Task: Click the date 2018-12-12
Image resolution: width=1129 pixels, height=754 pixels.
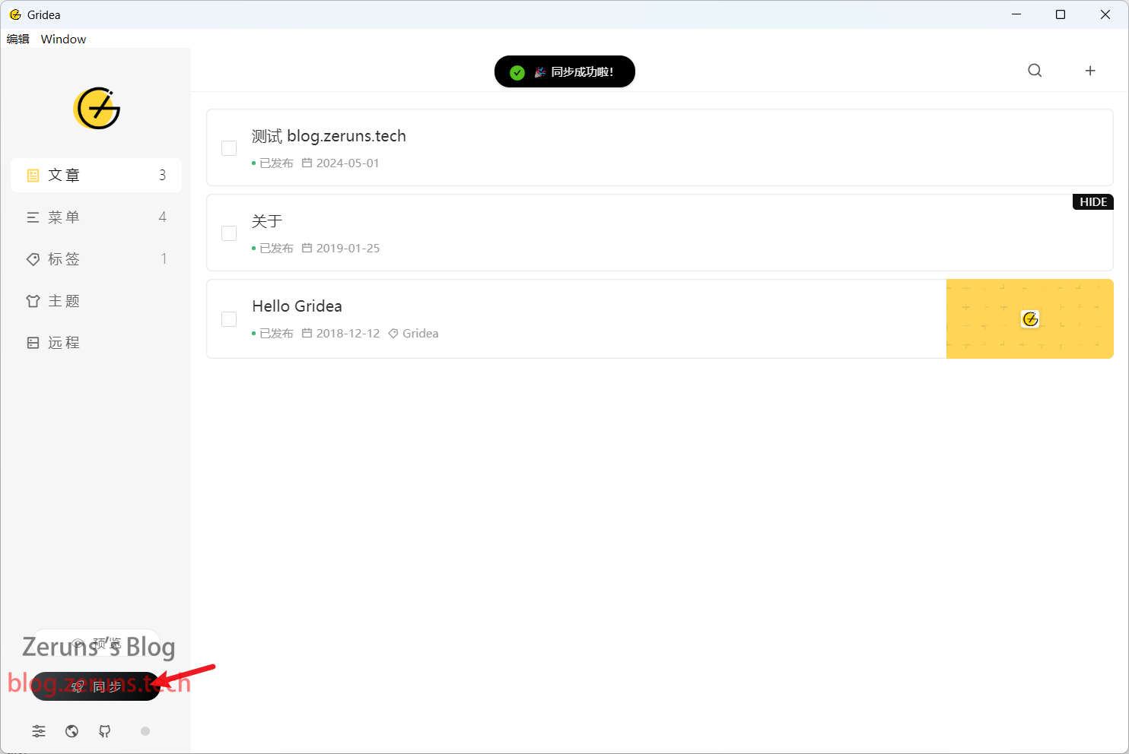Action: tap(341, 334)
